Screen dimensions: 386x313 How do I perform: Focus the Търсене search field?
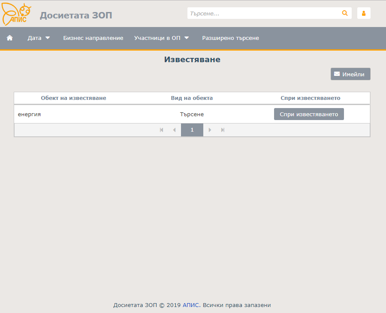264,13
